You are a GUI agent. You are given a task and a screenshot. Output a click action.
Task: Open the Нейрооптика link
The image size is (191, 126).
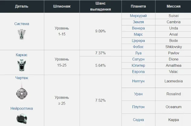pyautogui.click(x=22, y=108)
